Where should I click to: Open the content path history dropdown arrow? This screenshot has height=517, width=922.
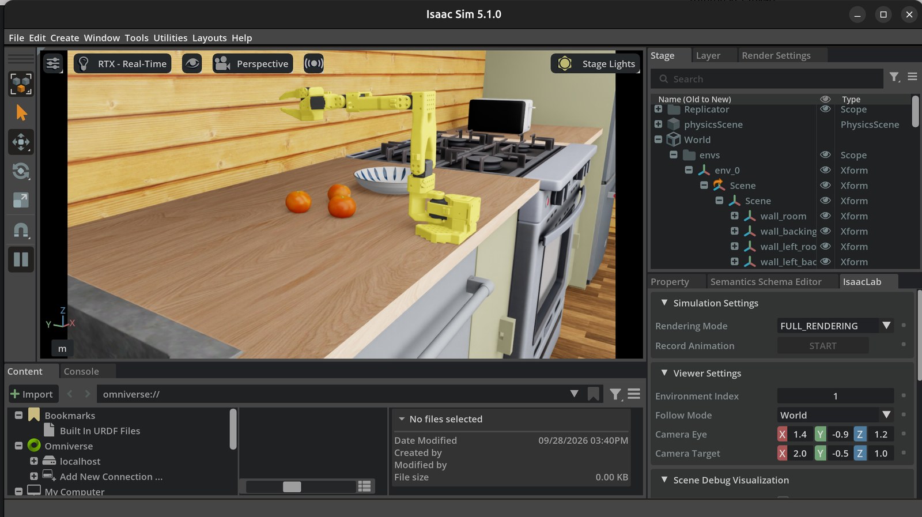pyautogui.click(x=574, y=394)
